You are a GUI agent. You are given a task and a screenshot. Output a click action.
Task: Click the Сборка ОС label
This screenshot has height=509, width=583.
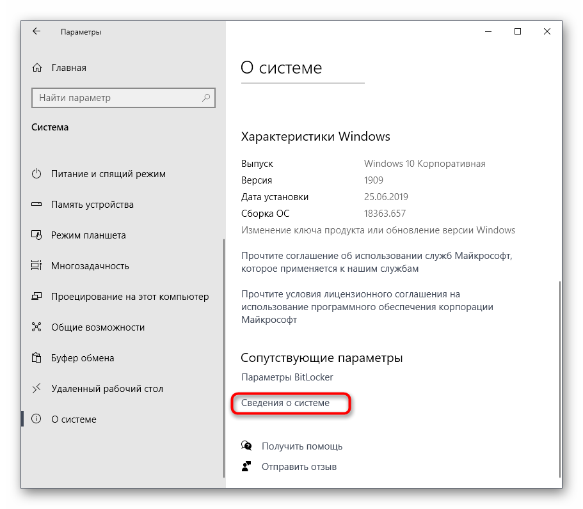tap(265, 214)
